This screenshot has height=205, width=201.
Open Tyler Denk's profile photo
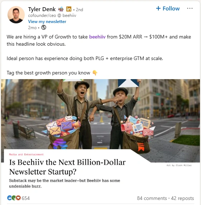click(16, 15)
